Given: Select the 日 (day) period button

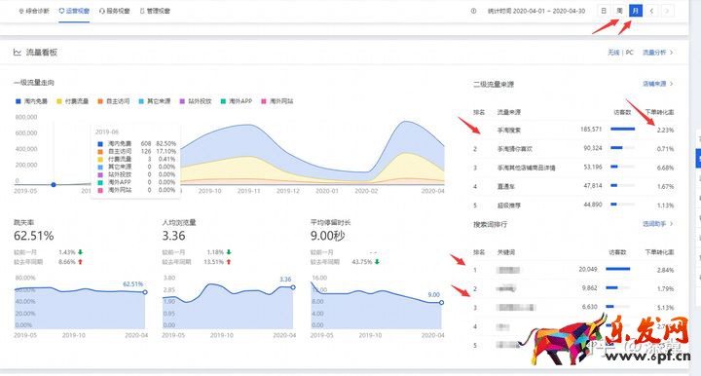Looking at the screenshot, I should coord(604,11).
